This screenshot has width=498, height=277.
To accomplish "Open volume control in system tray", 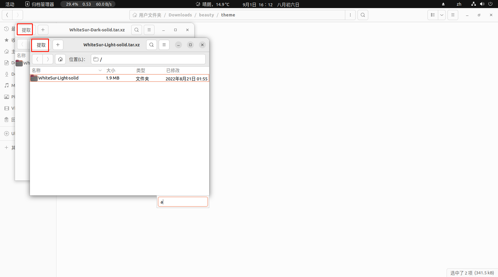I will coord(482,4).
